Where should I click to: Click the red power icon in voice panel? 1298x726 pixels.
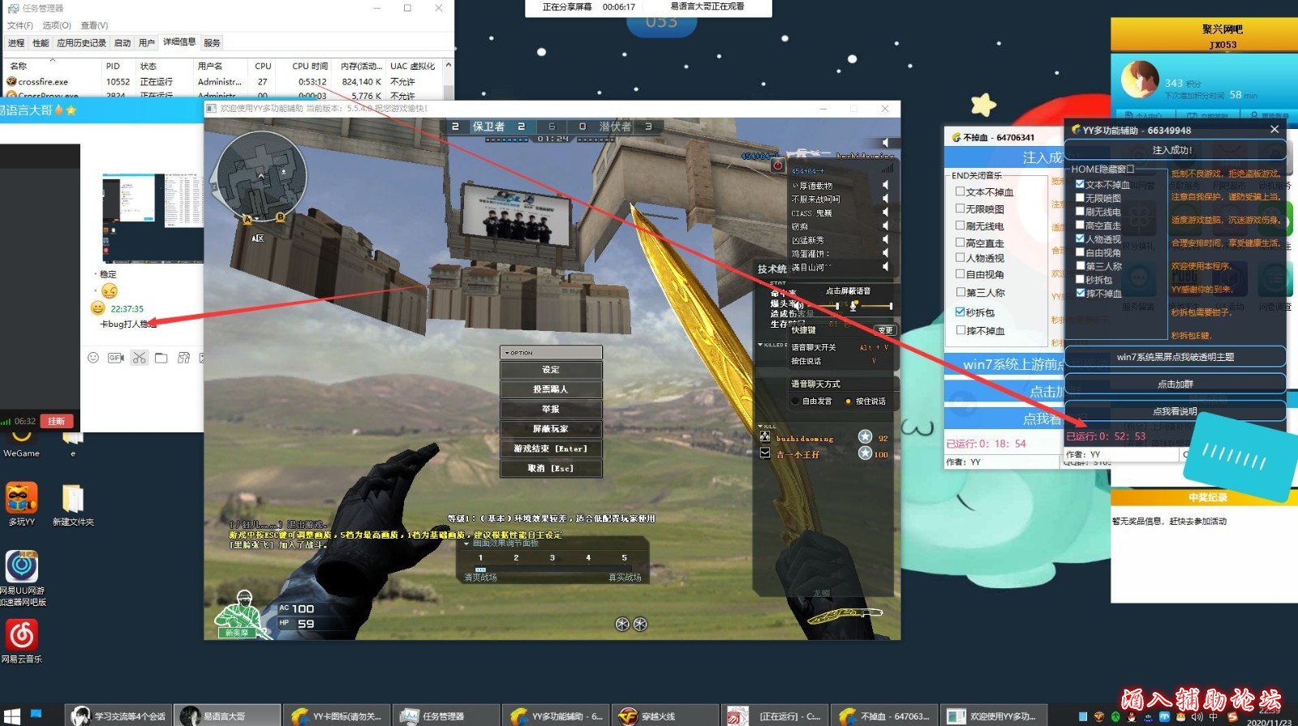777,165
